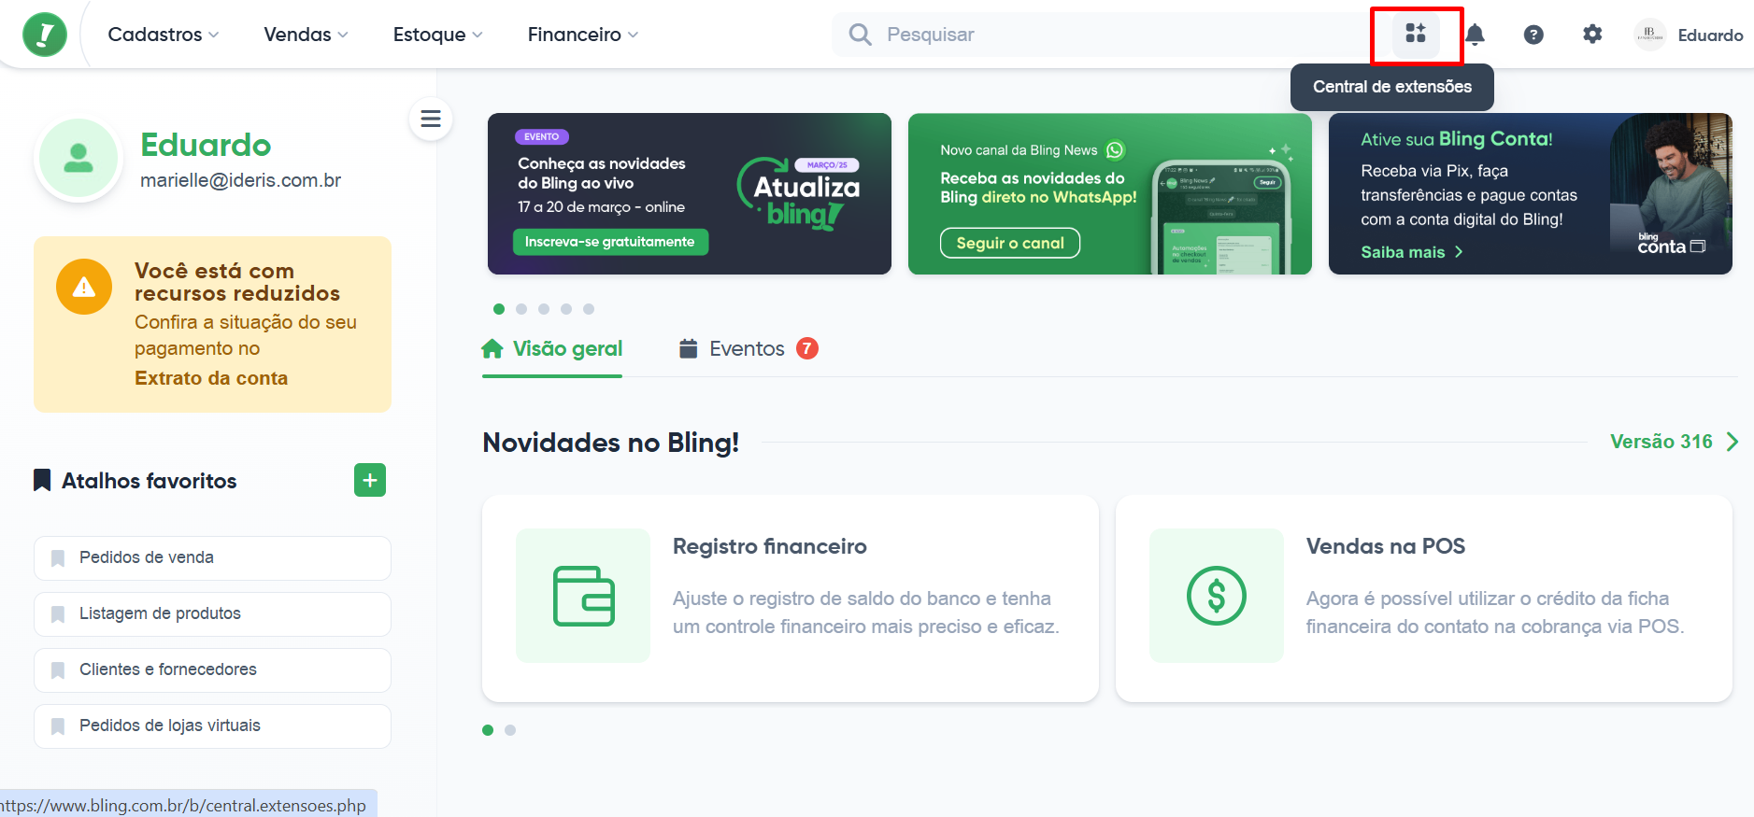1754x817 pixels.
Task: Collapse sidebar with hamburger menu icon
Action: point(431,119)
